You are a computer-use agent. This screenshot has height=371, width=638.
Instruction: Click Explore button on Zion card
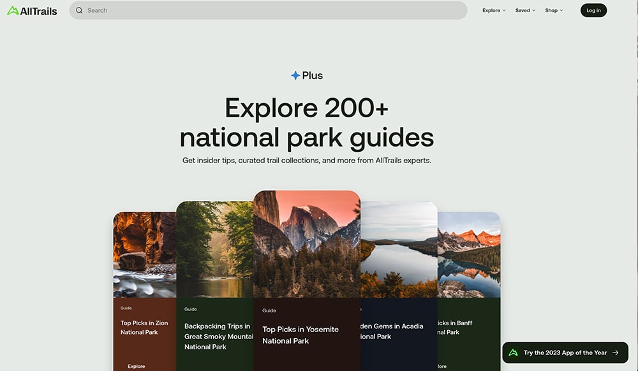[137, 366]
